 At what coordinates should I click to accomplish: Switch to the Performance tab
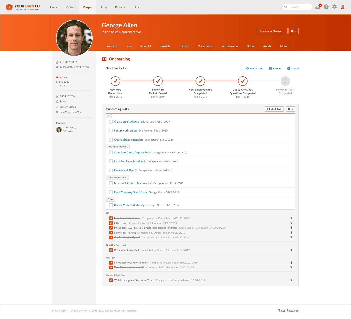(x=229, y=46)
